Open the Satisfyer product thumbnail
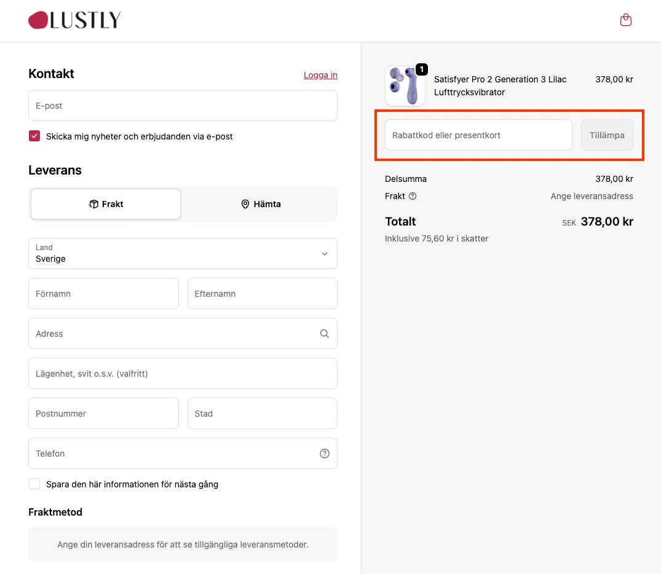 405,86
